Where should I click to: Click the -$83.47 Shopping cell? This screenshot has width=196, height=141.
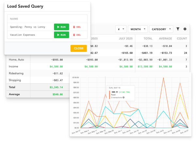57,80
